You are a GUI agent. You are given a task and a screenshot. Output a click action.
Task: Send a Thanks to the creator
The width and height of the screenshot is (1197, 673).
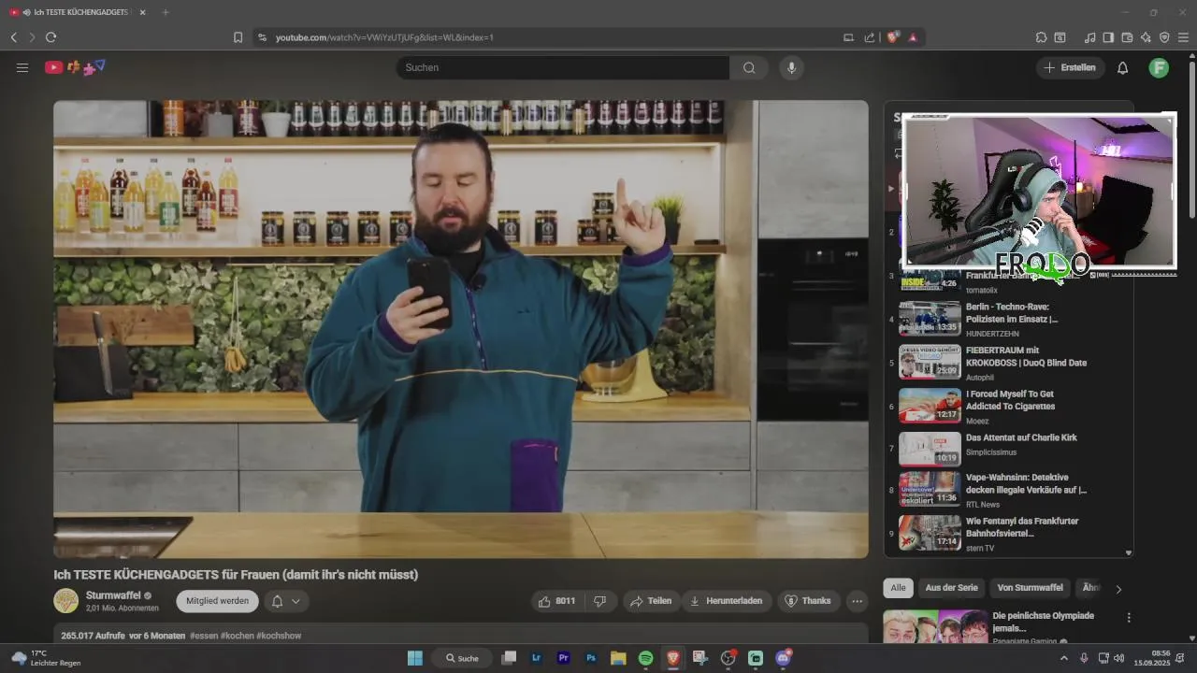click(x=808, y=601)
